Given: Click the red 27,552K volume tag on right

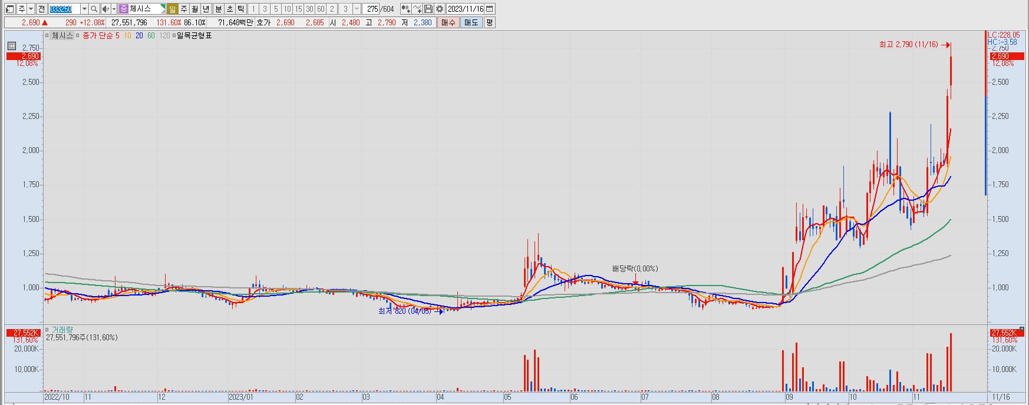Looking at the screenshot, I should click(1007, 333).
